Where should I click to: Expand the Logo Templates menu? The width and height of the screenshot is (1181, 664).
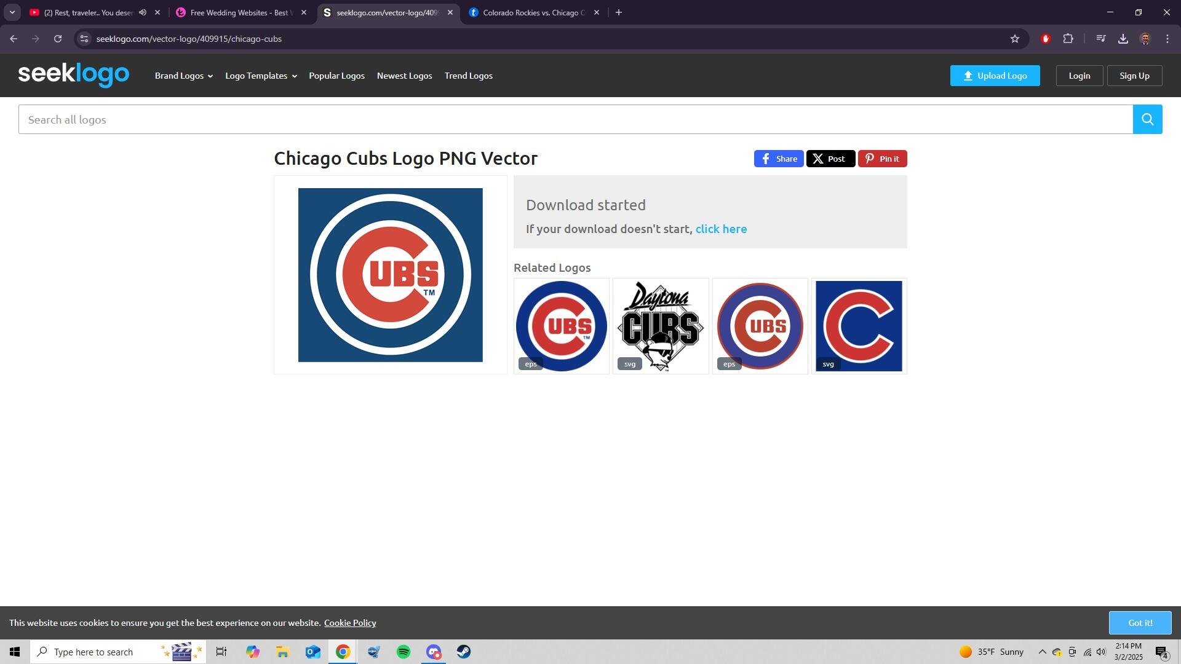click(x=261, y=76)
